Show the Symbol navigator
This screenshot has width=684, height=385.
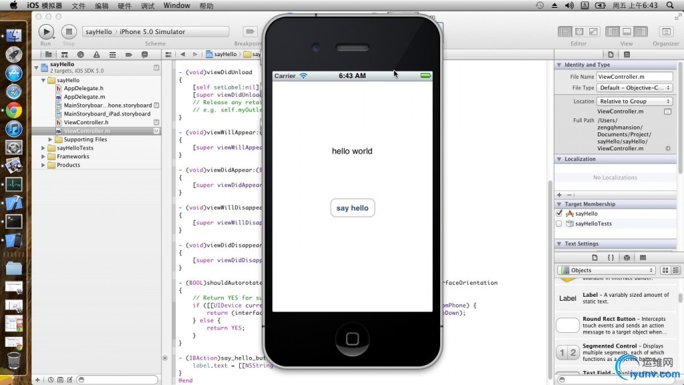(x=65, y=55)
